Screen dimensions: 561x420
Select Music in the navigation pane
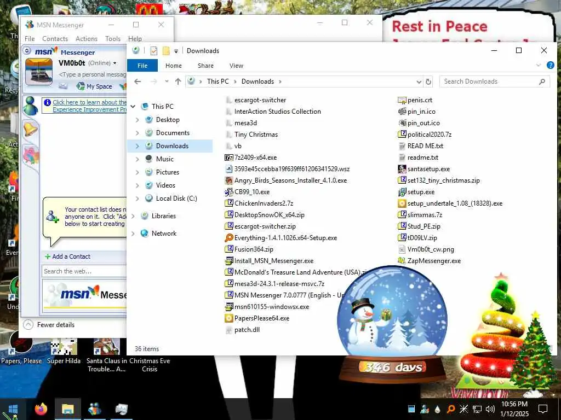click(164, 159)
